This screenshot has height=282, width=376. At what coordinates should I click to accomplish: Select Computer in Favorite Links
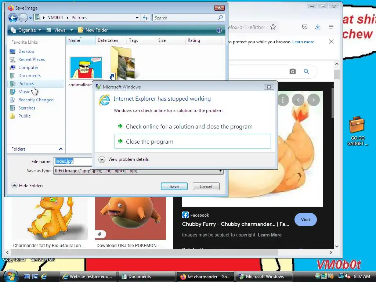28,68
